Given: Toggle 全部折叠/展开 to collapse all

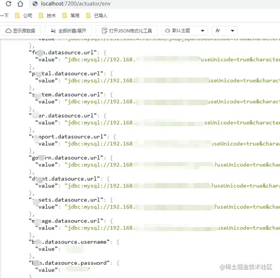Looking at the screenshot, I should click(68, 31).
